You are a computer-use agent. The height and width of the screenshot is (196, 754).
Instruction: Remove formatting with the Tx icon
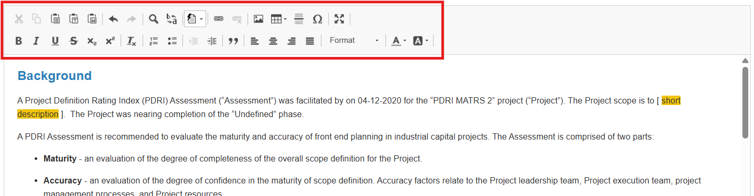tap(132, 41)
